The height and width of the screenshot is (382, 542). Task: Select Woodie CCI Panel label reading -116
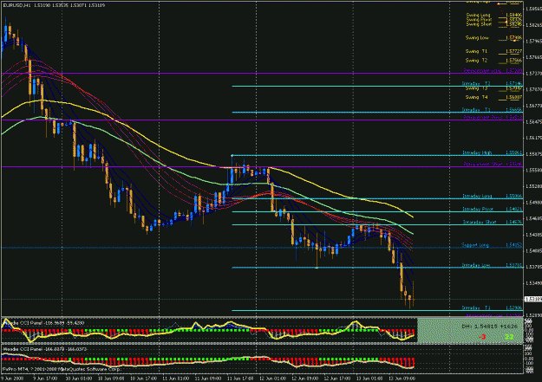pos(43,323)
